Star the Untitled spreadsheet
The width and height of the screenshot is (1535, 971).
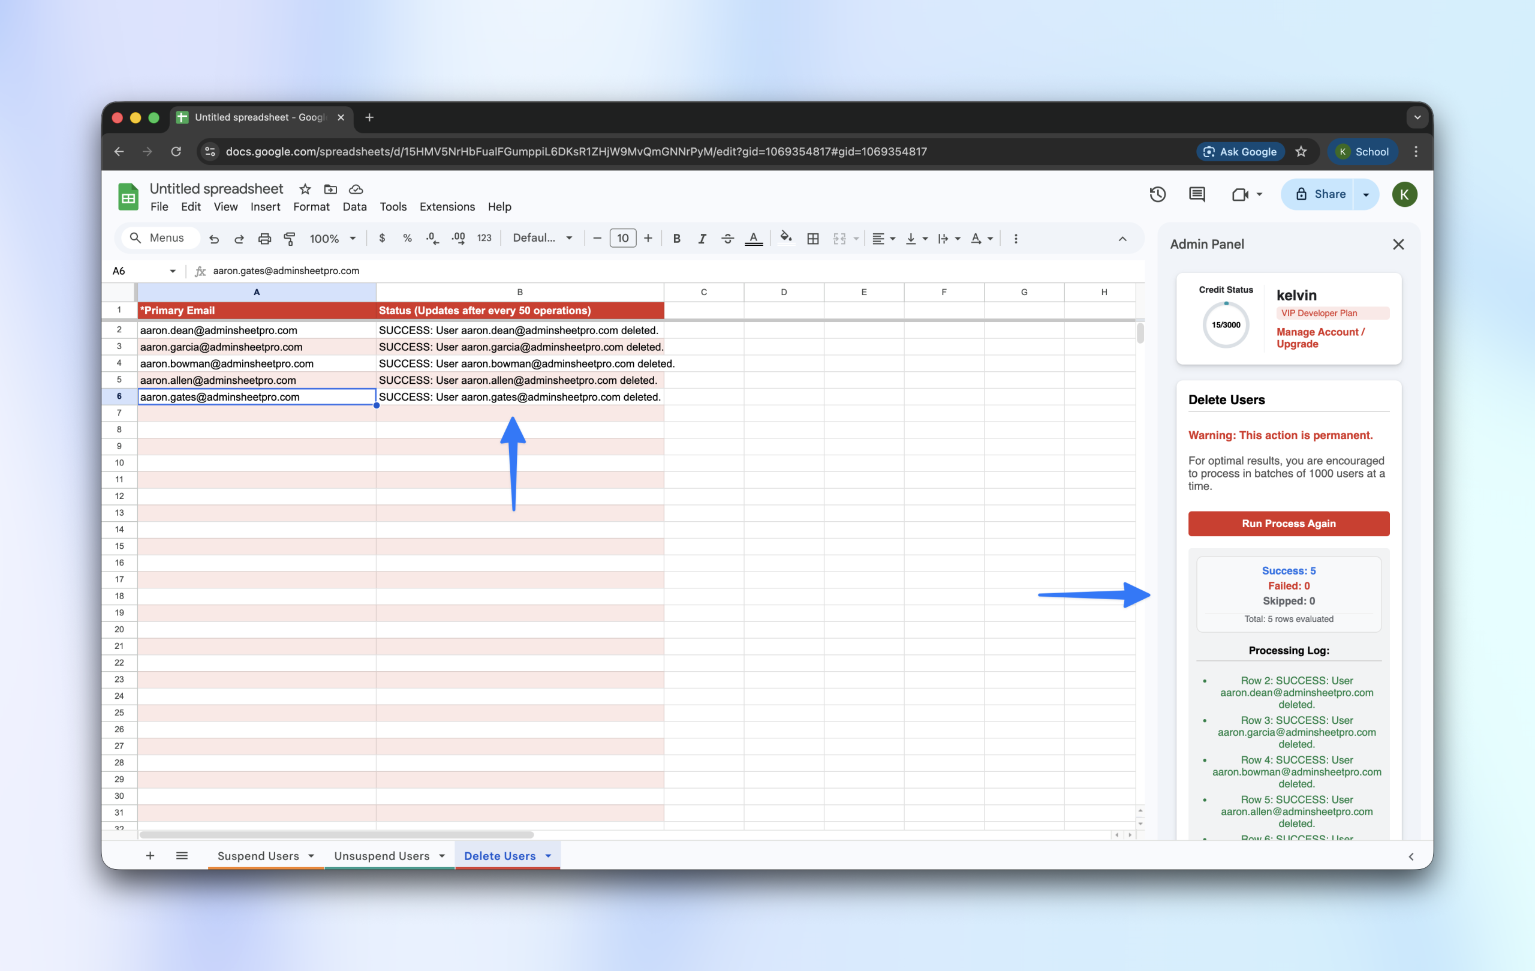click(305, 190)
